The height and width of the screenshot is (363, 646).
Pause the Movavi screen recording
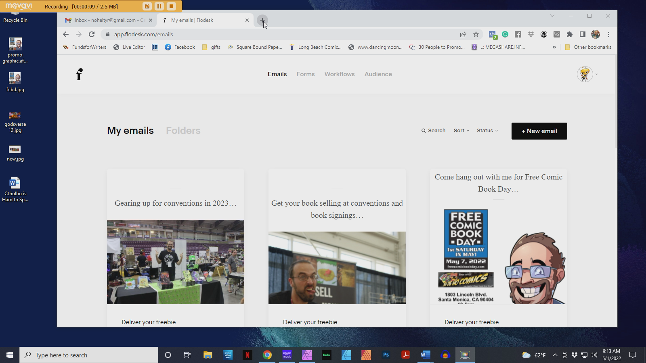coord(159,6)
